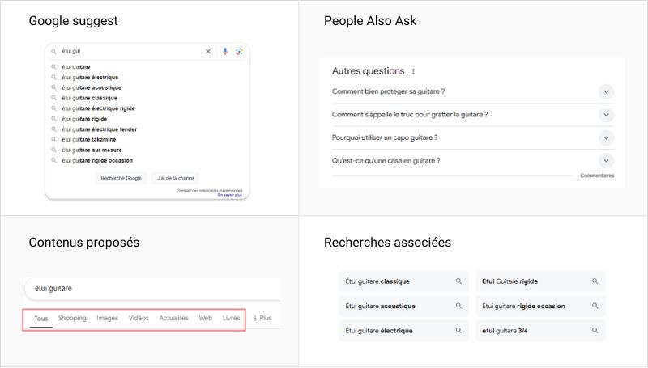
Task: Open related search 'Étui guitare rigide occasion'
Action: coord(540,306)
